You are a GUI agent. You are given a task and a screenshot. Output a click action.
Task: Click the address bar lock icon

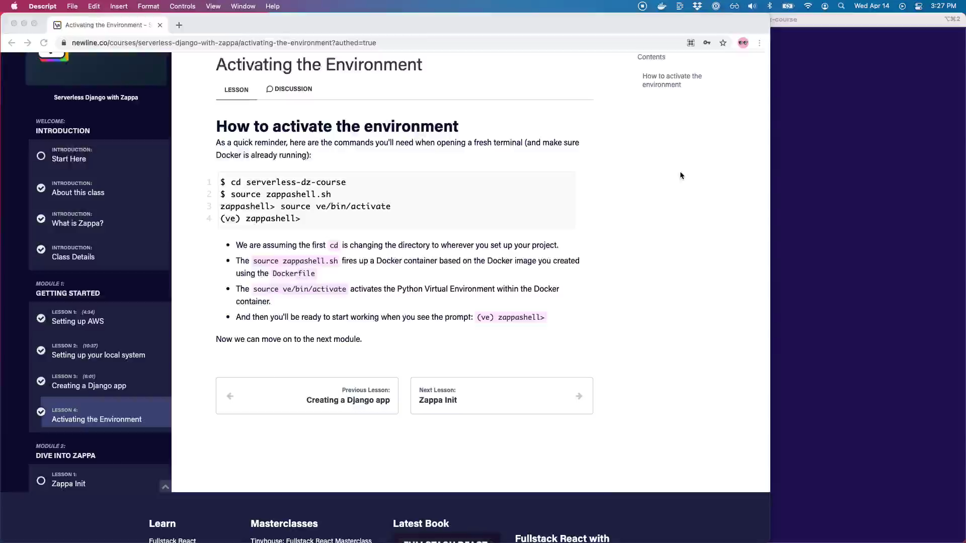[64, 43]
